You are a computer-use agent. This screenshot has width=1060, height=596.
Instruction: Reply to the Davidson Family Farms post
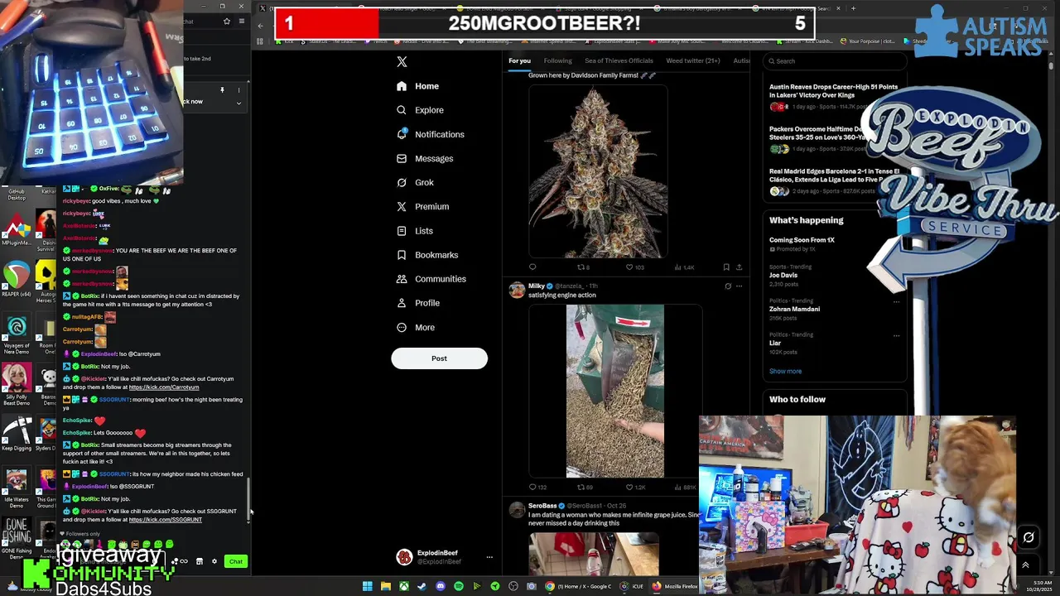coord(532,267)
